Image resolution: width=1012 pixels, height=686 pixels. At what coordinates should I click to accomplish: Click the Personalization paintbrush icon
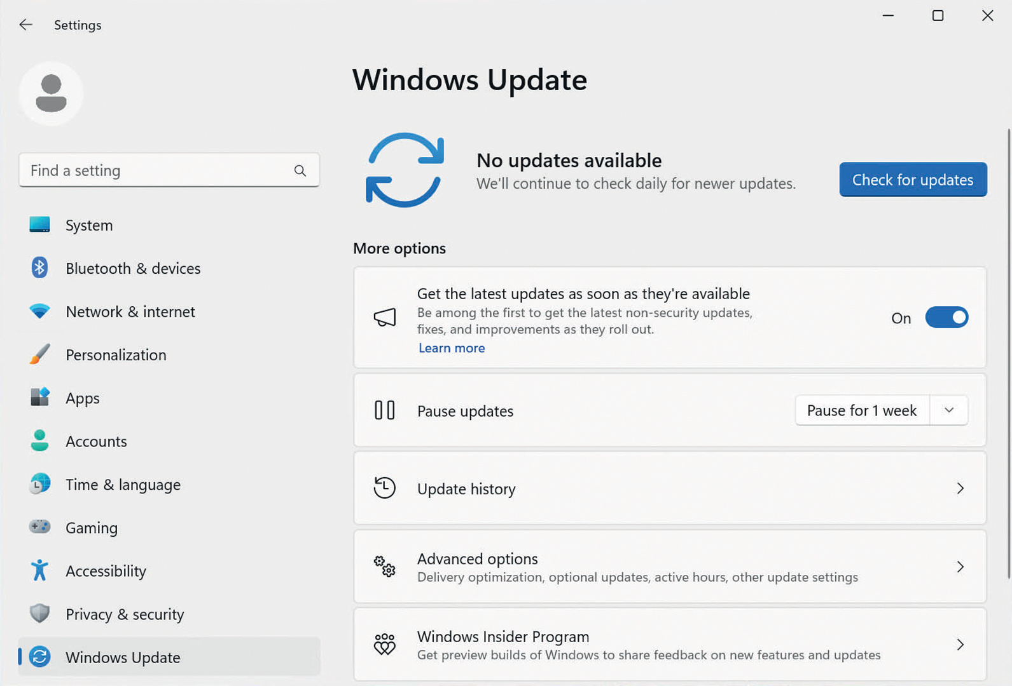39,354
